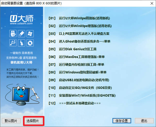Click the 默认图片 button

(11, 121)
